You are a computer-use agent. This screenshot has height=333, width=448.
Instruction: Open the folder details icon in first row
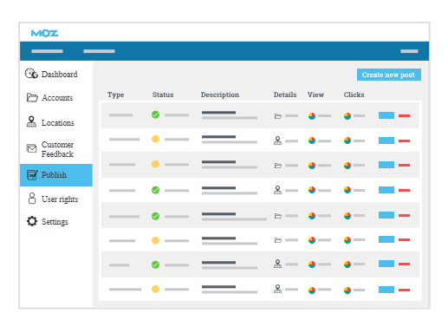(x=278, y=116)
